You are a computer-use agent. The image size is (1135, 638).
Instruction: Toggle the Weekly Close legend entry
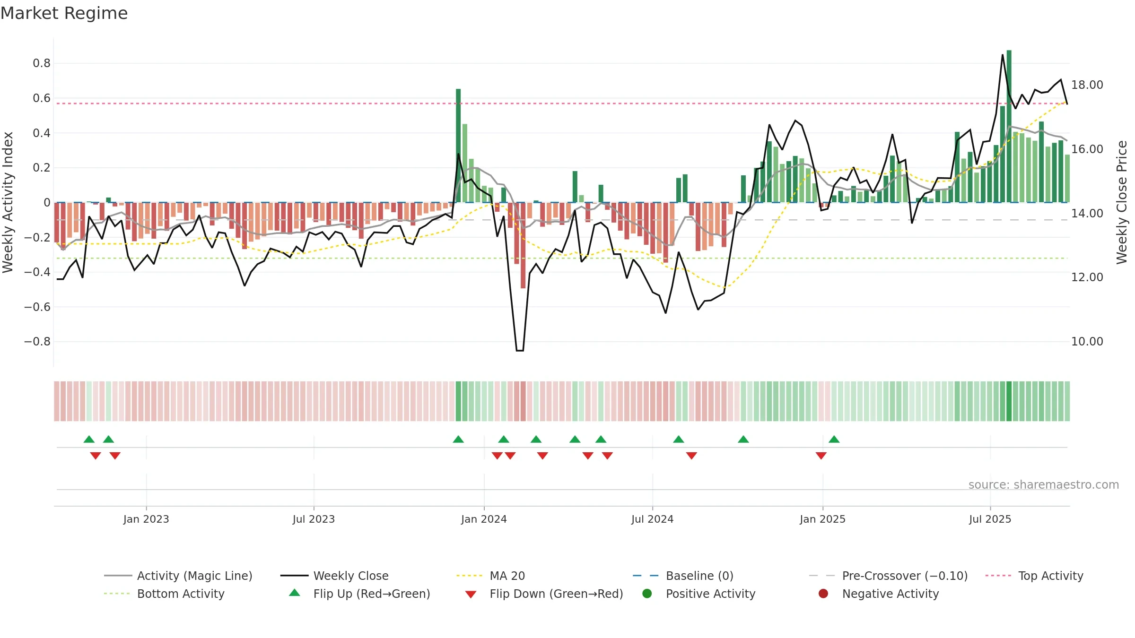[x=334, y=576]
